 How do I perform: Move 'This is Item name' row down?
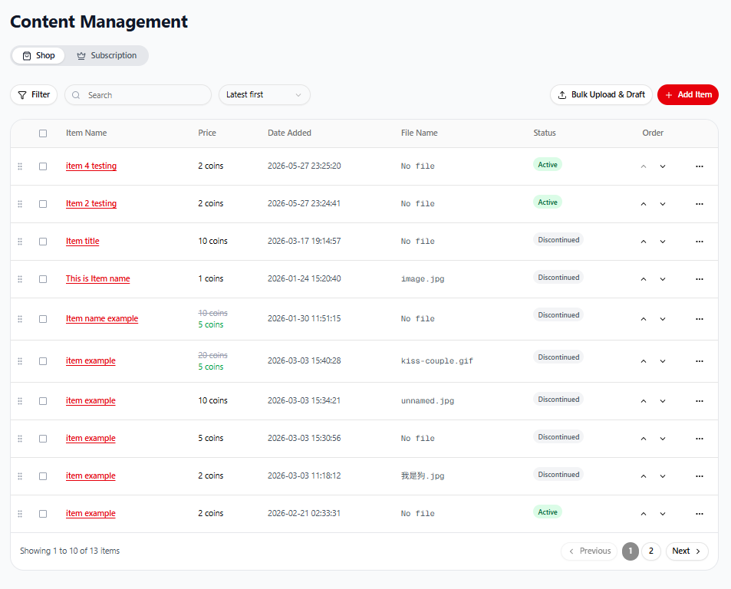[663, 279]
